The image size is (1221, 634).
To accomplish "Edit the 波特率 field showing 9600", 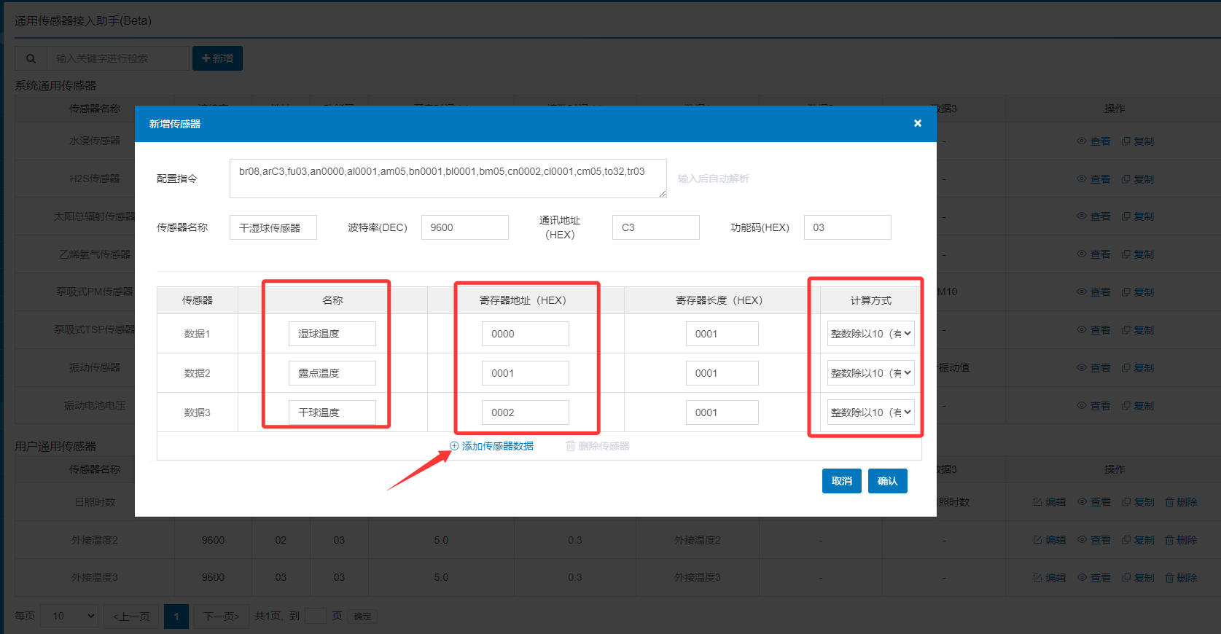I will [x=465, y=227].
